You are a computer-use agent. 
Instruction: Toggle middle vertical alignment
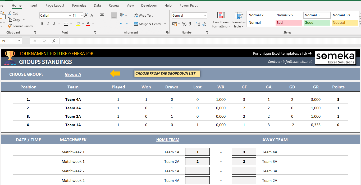tap(108, 15)
